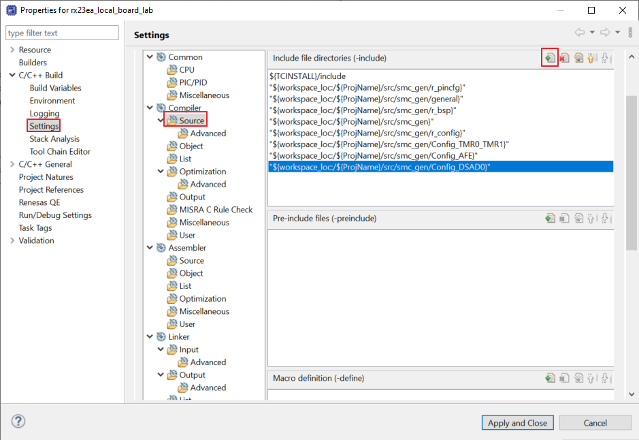The image size is (639, 440).
Task: Open Renesas QE page
Action: coord(39,203)
